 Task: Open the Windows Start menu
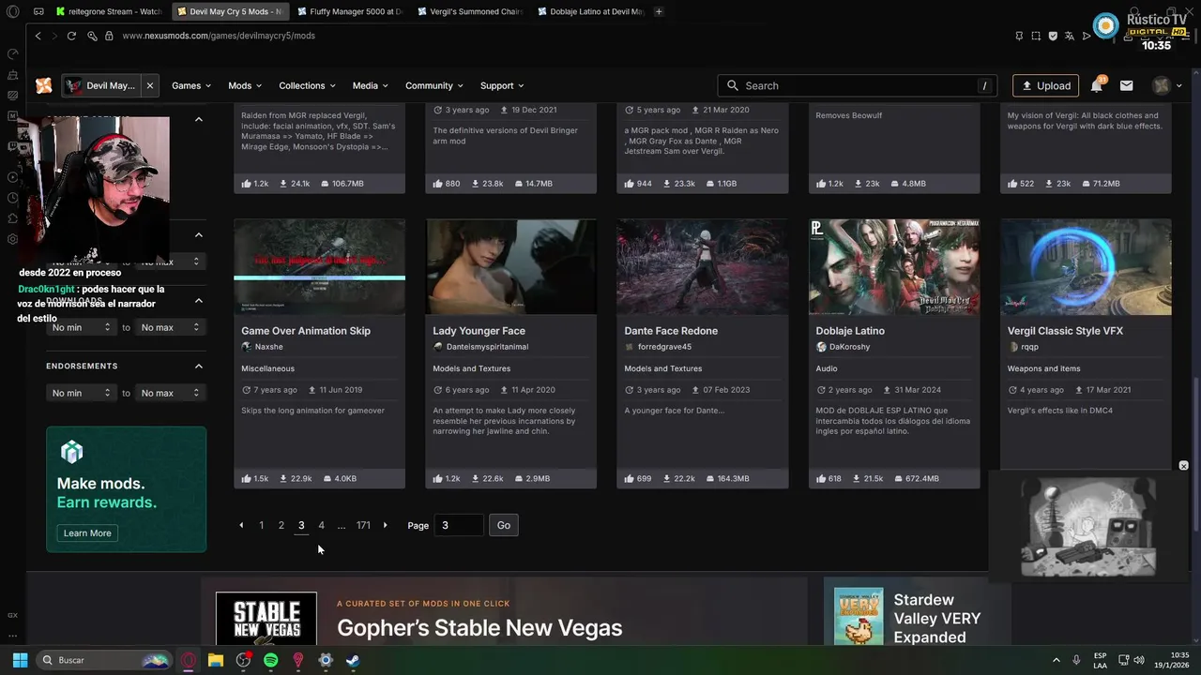[x=20, y=660]
